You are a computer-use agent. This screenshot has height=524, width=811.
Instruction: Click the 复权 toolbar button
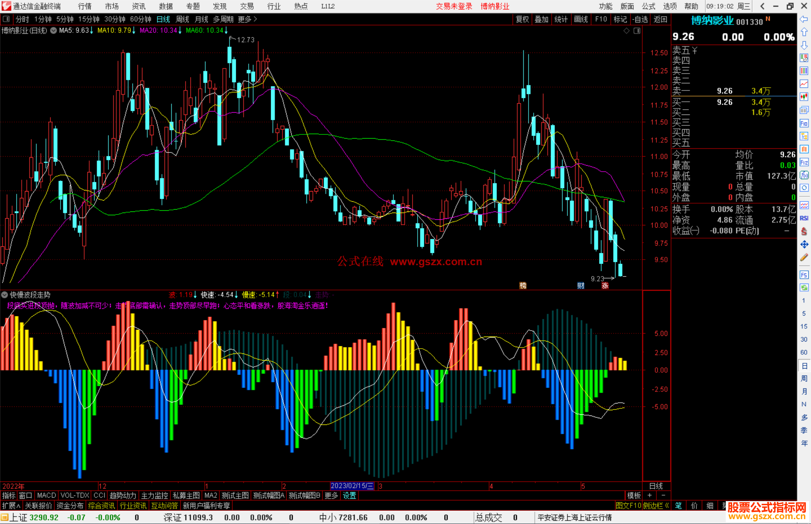pos(522,19)
